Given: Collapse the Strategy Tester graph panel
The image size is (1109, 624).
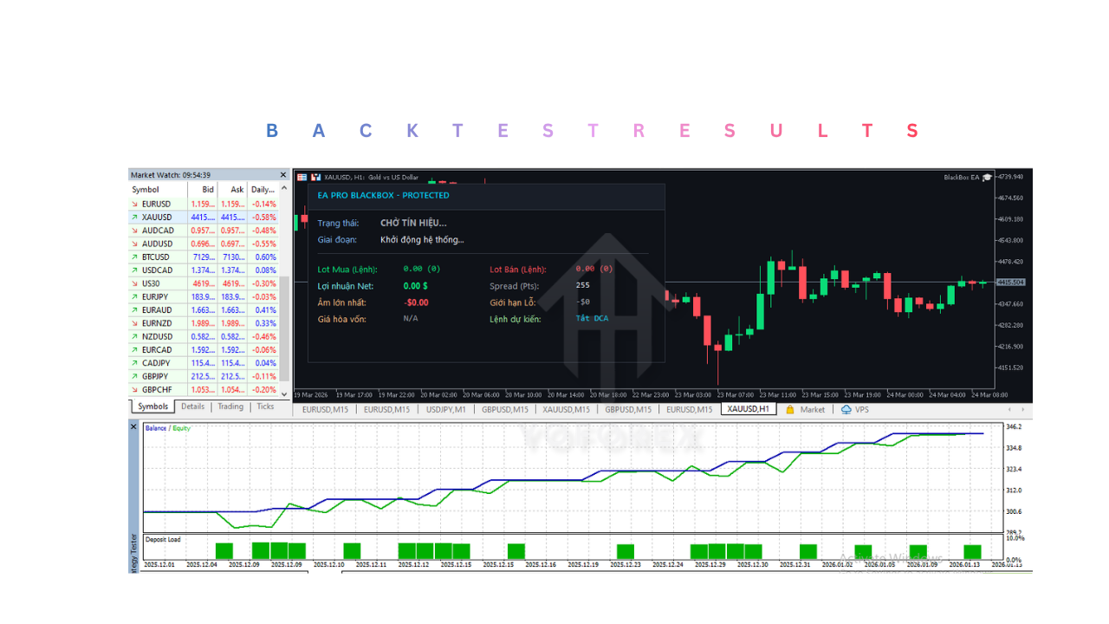Looking at the screenshot, I should 133,426.
